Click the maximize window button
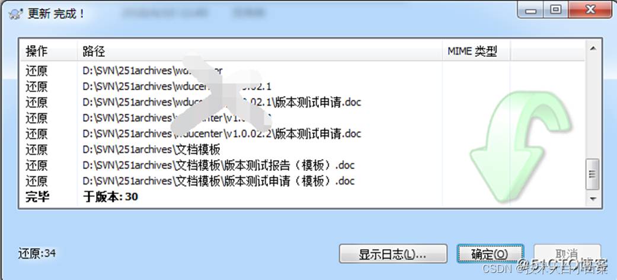The width and height of the screenshot is (617, 280). point(556,10)
